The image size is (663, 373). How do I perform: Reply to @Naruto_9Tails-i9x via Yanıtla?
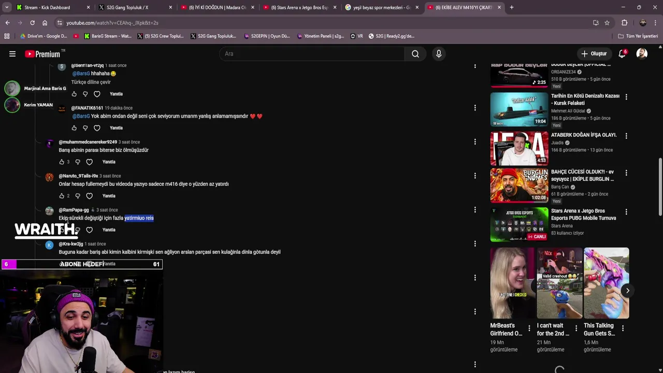tap(109, 196)
